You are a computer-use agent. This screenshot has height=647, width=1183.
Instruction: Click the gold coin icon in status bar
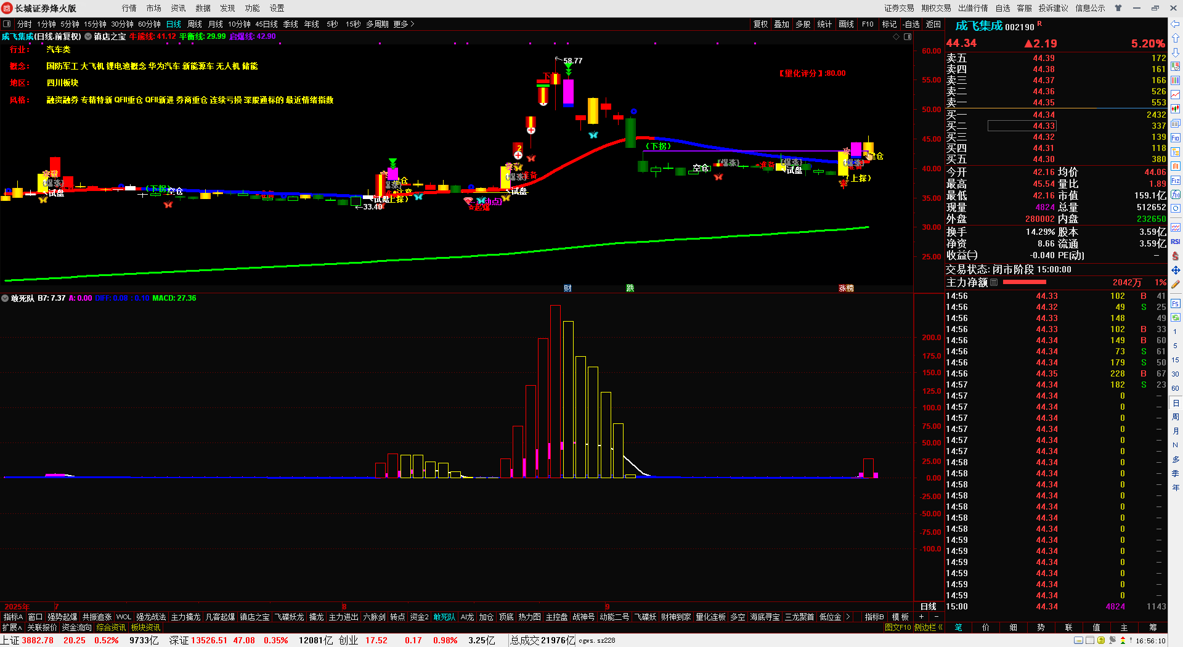[x=1101, y=640]
